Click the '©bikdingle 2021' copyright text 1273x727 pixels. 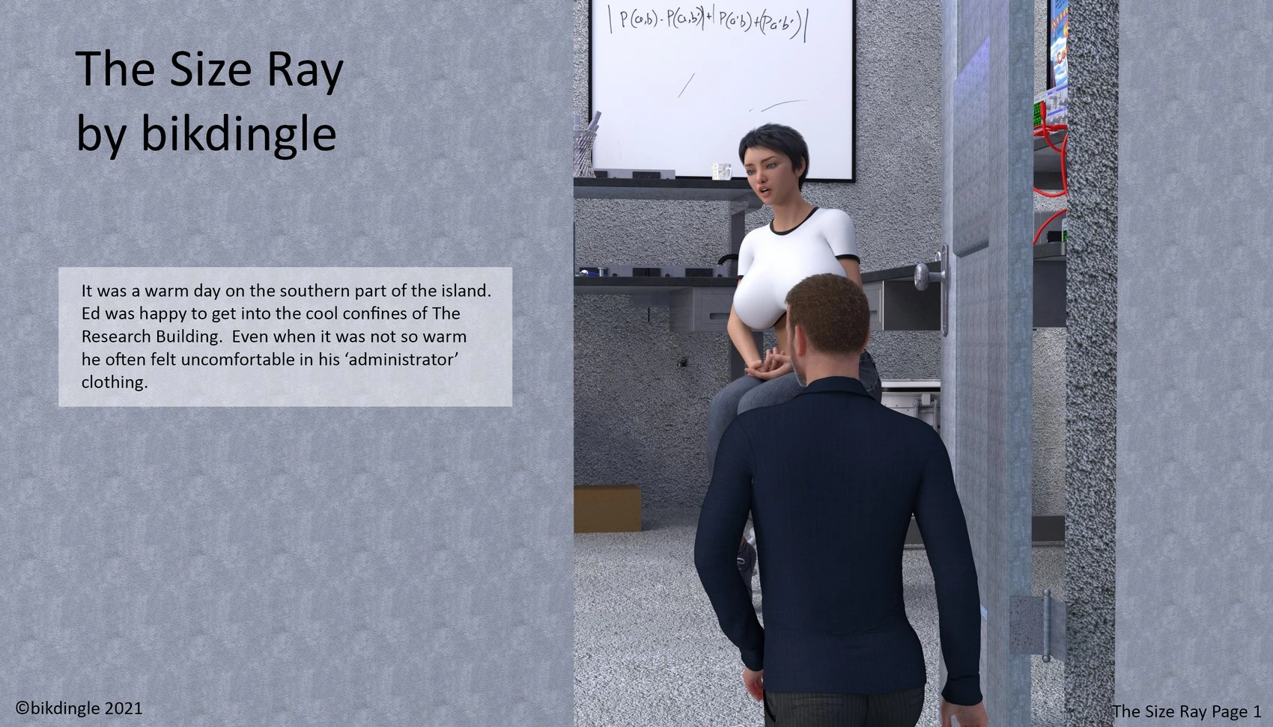coord(79,708)
